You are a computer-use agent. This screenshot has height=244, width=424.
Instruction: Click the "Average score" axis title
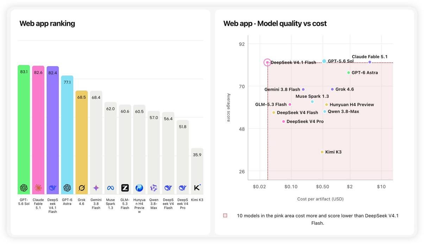pos(228,107)
